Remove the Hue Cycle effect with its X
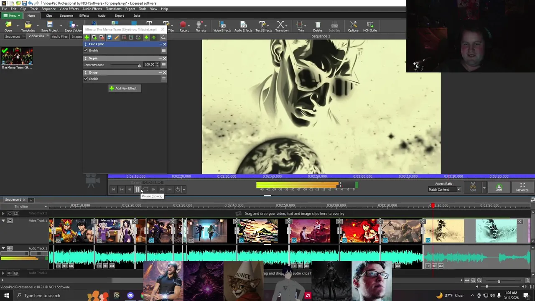The height and width of the screenshot is (301, 535). tap(164, 44)
